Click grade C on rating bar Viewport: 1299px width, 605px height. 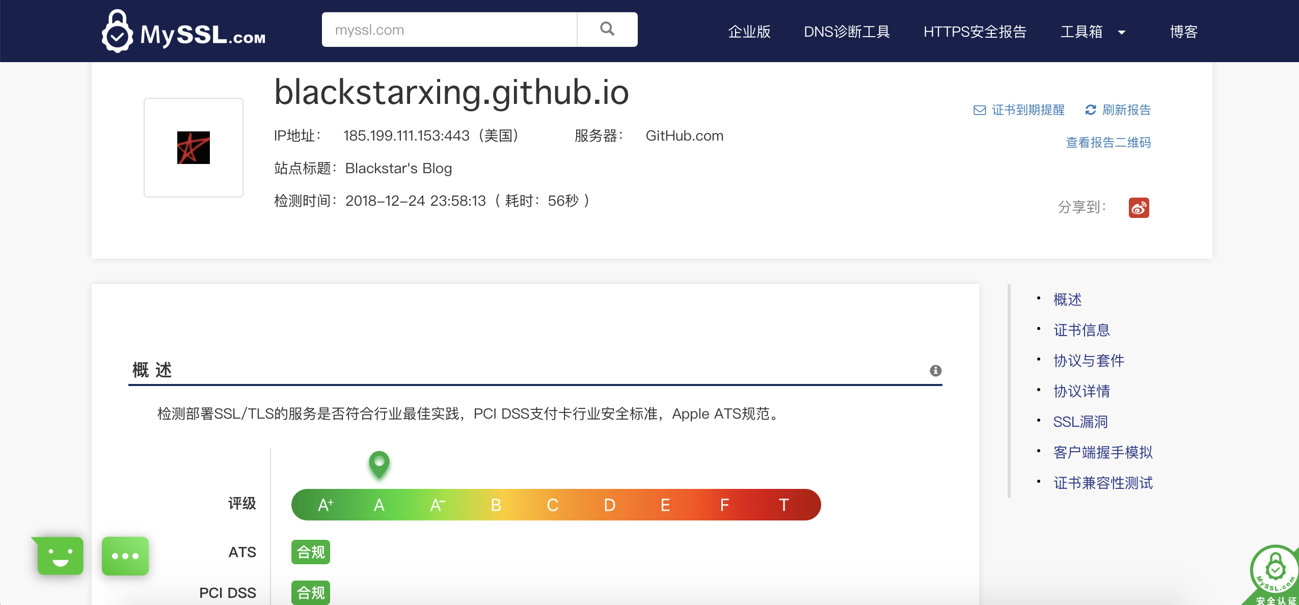(553, 505)
